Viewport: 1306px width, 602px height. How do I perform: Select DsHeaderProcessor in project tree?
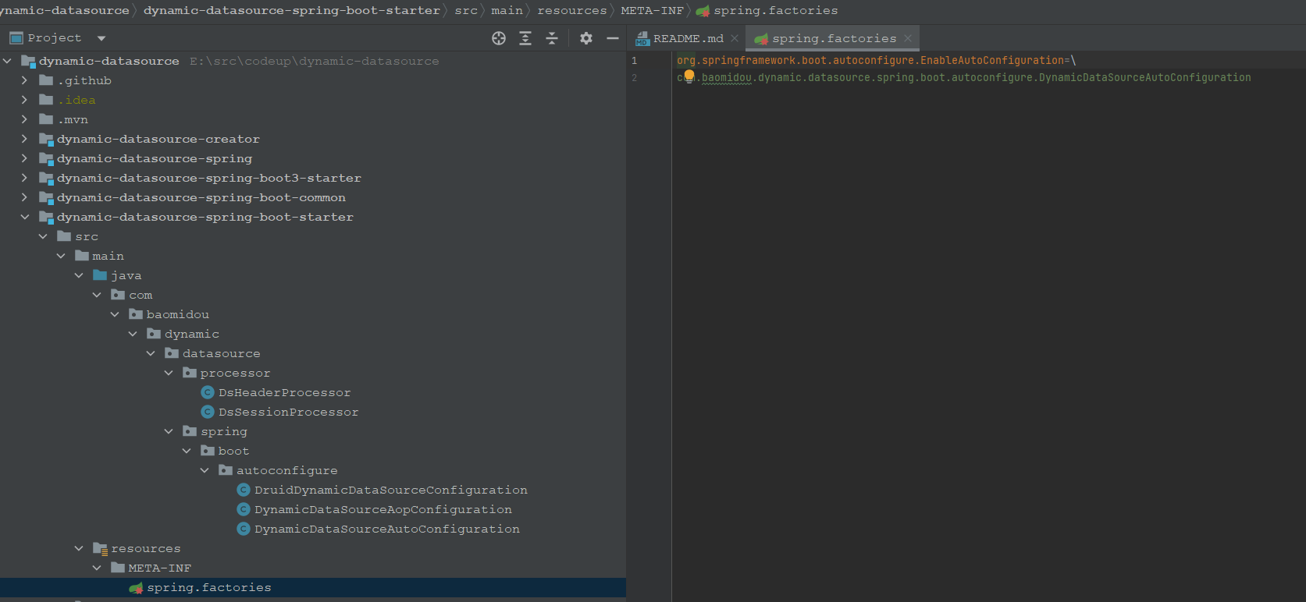[x=284, y=392]
